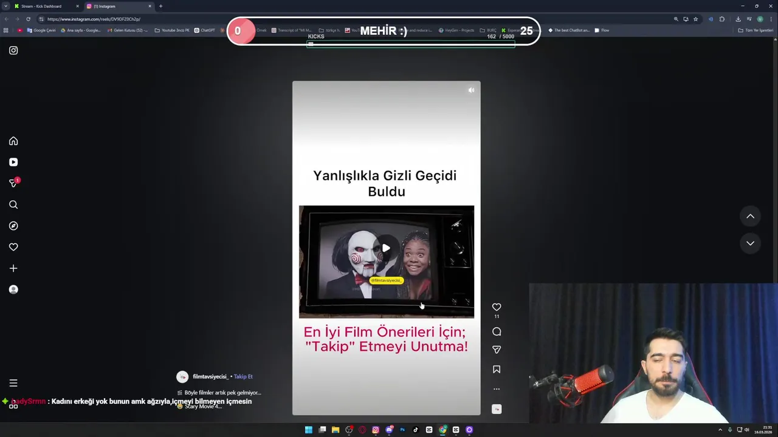This screenshot has height=437, width=778.
Task: Open the hamburger More menu
Action: click(13, 383)
